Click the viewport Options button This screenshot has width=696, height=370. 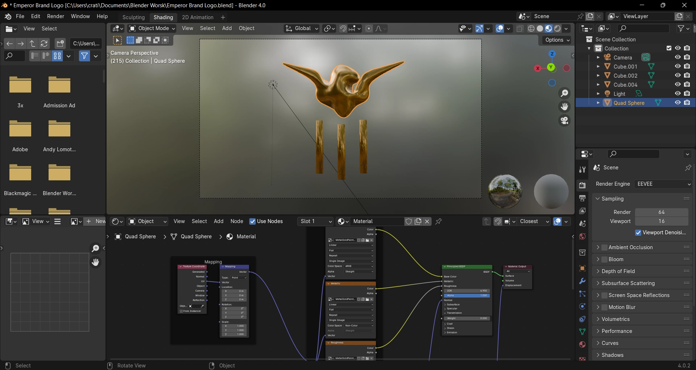pyautogui.click(x=557, y=40)
